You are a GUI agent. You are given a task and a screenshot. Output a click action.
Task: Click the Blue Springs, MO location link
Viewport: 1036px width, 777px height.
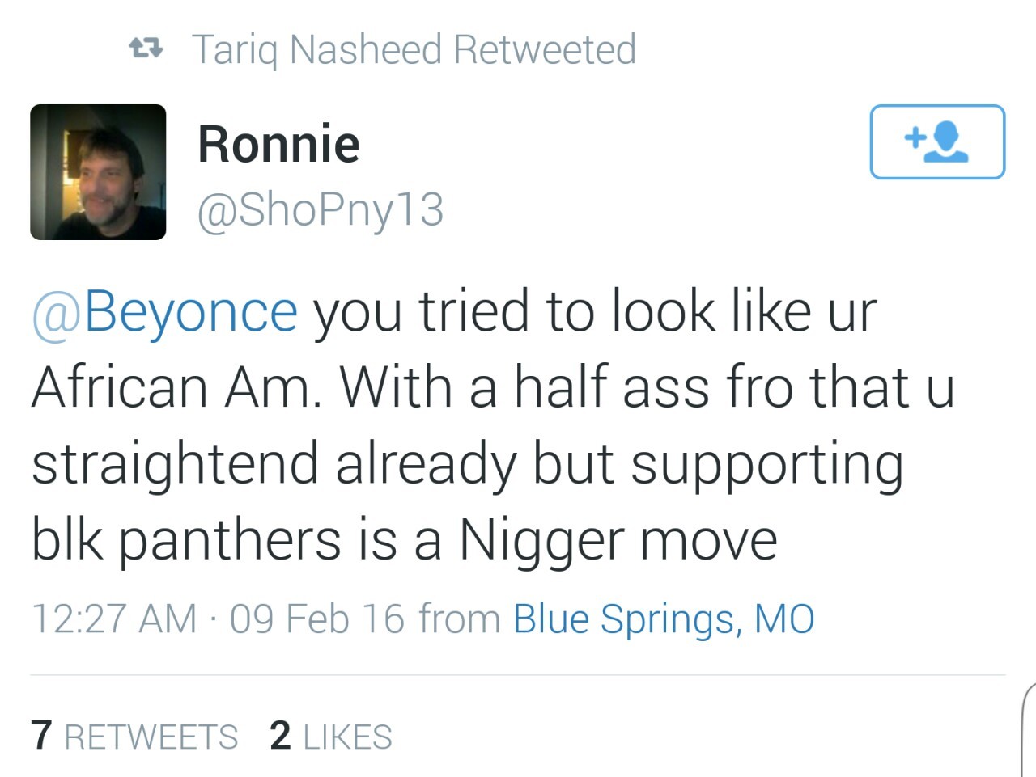point(664,619)
